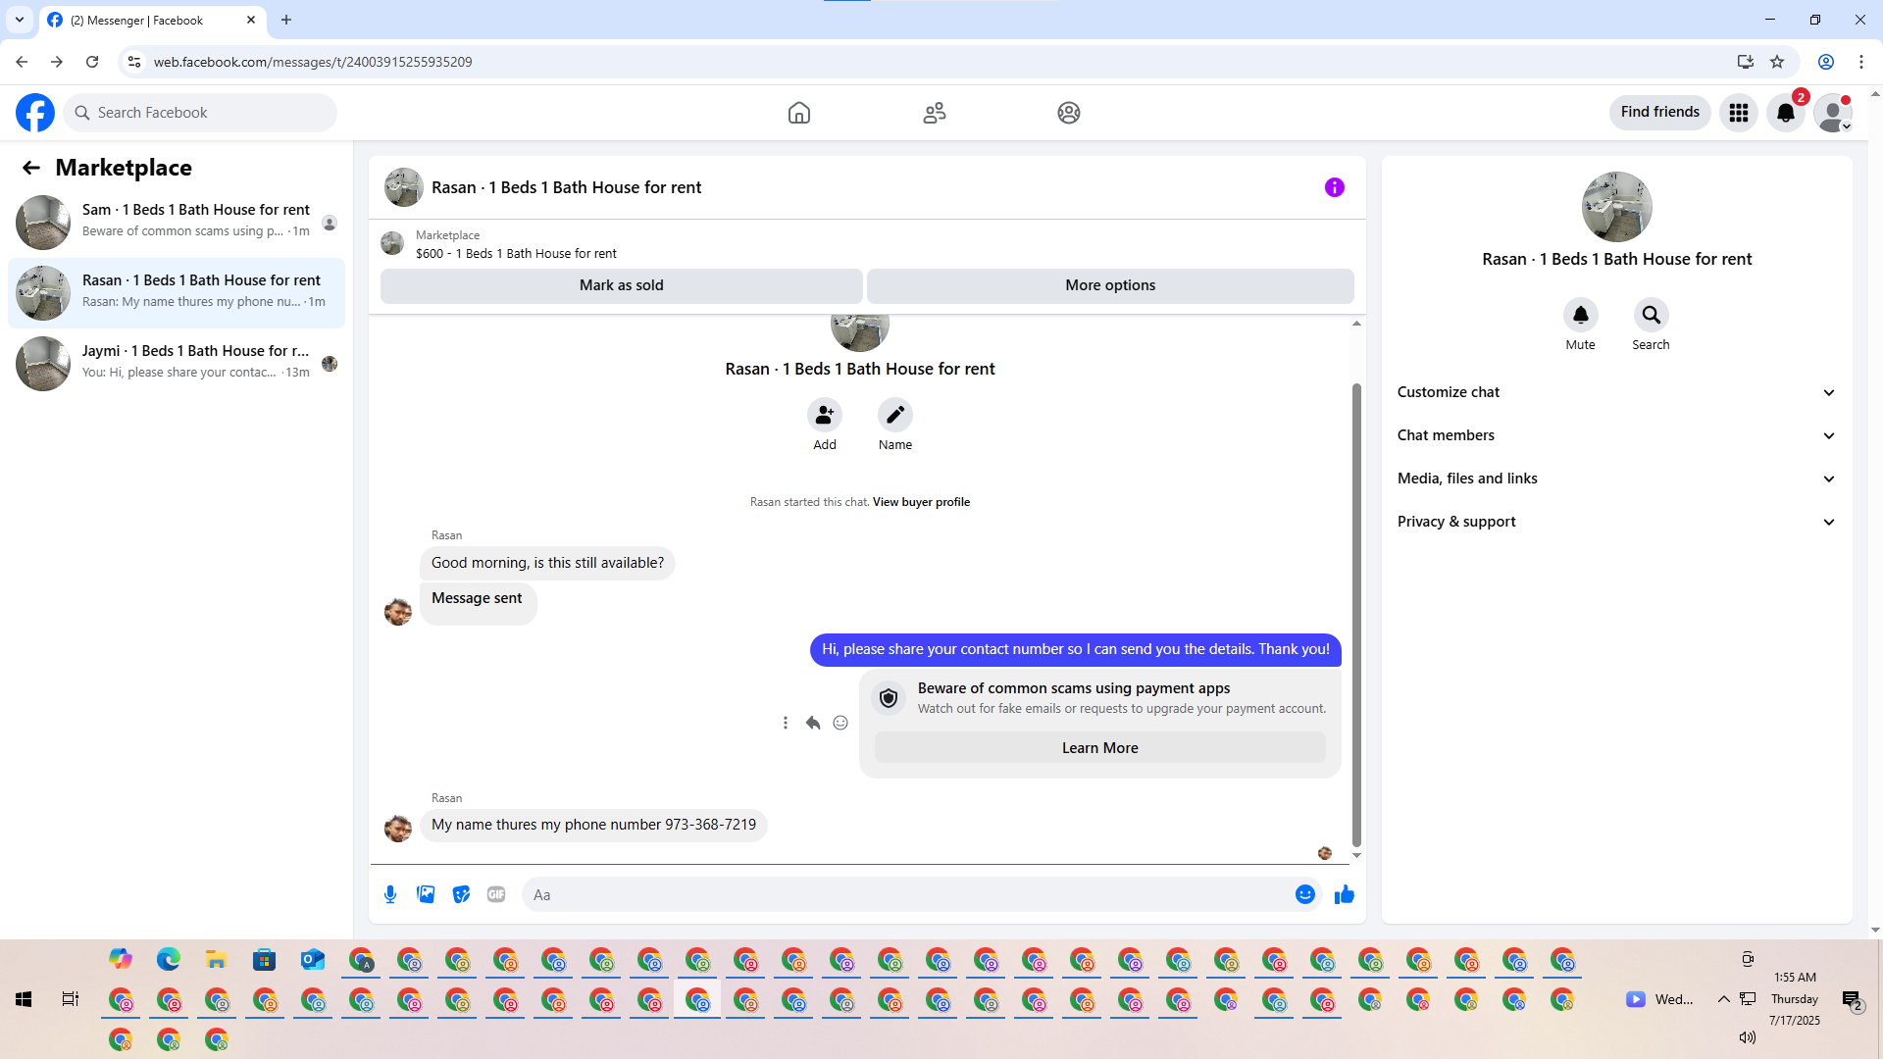Search within the conversation

(x=1652, y=315)
